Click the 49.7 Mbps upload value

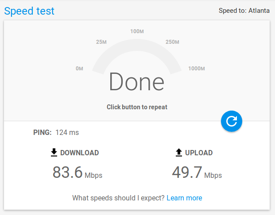(197, 173)
